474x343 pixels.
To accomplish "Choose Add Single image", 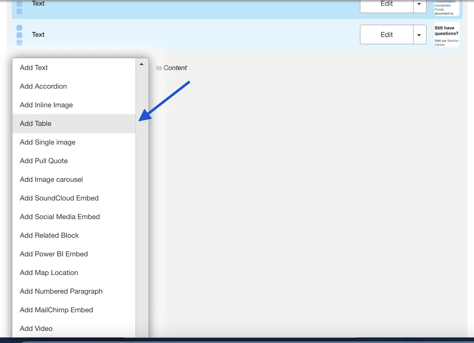I will pyautogui.click(x=74, y=142).
